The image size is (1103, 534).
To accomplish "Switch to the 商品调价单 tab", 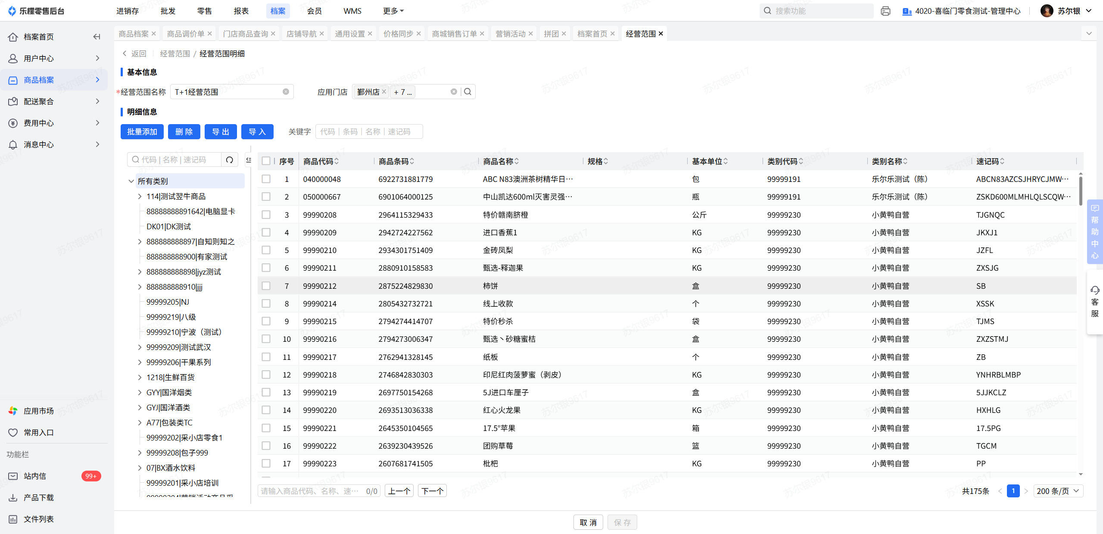I will tap(185, 34).
